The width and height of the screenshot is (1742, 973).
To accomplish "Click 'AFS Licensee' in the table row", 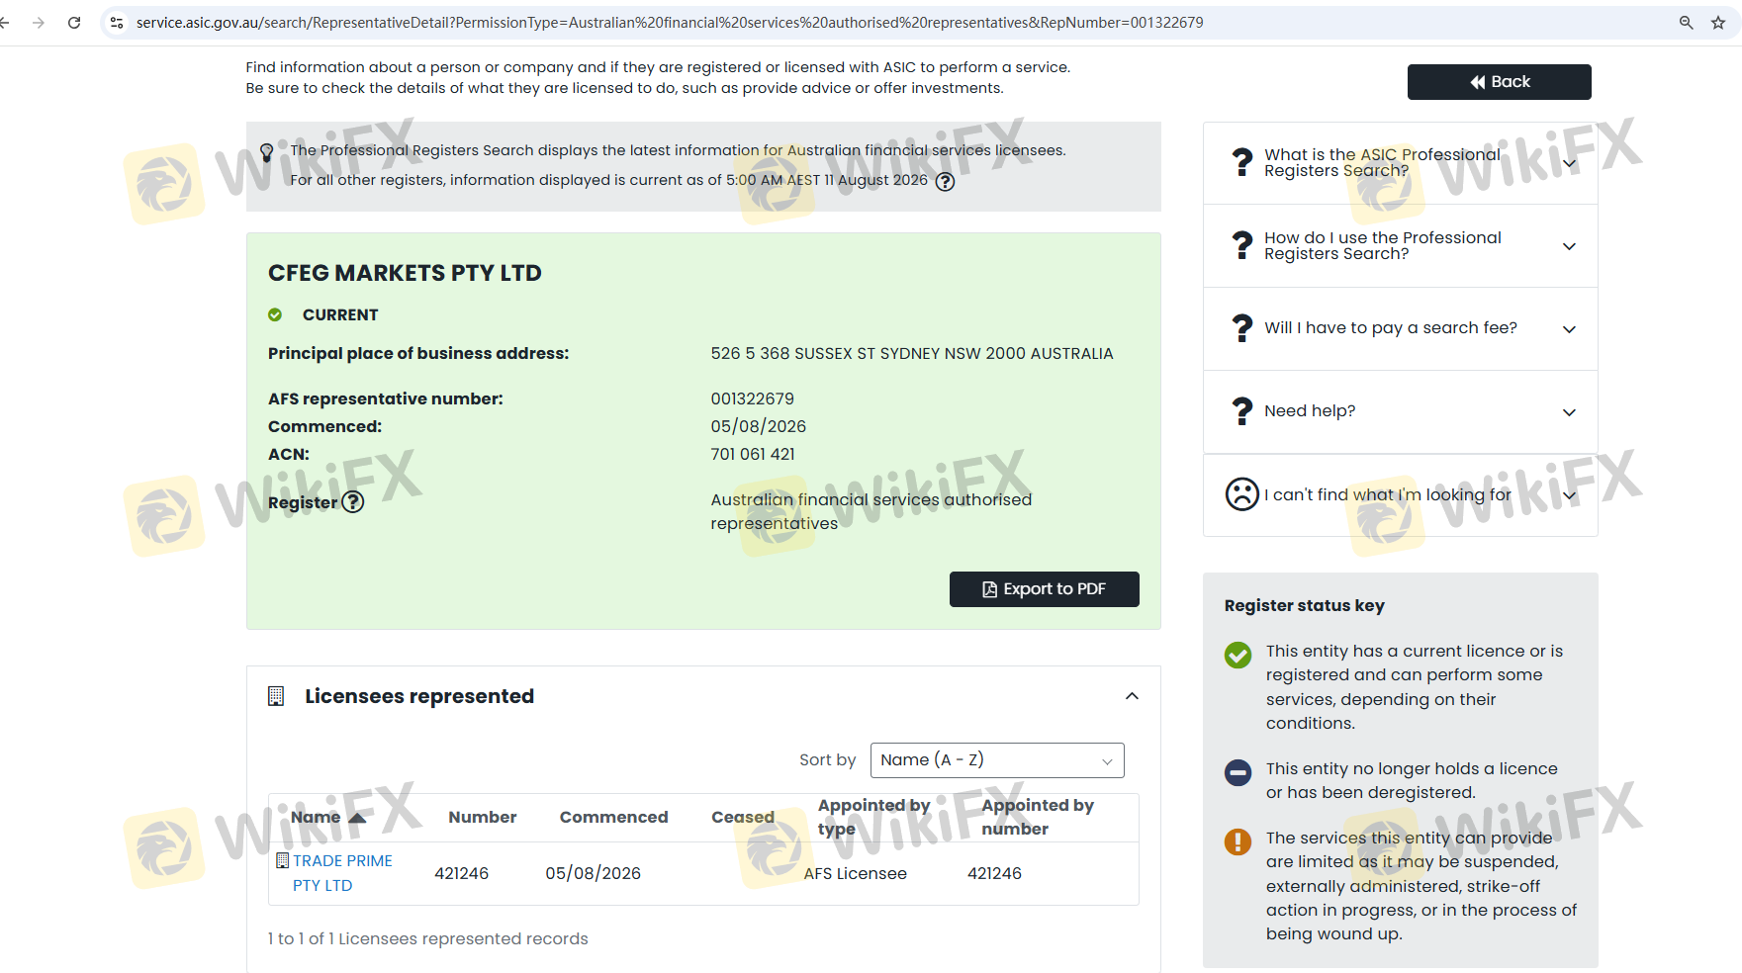I will (855, 874).
